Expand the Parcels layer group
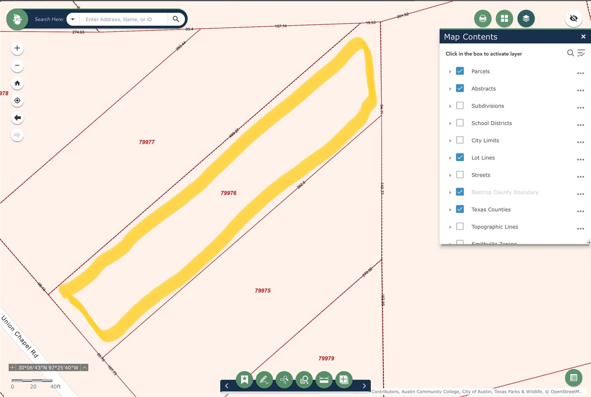591x397 pixels. pyautogui.click(x=450, y=72)
